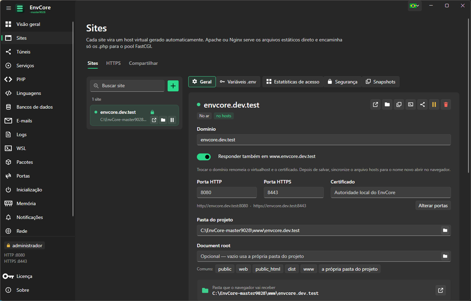The height and width of the screenshot is (301, 471).
Task: Open the WSL section
Action: (x=37, y=148)
